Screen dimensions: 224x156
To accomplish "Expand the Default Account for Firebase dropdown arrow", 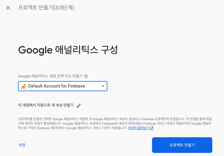I will (x=103, y=86).
